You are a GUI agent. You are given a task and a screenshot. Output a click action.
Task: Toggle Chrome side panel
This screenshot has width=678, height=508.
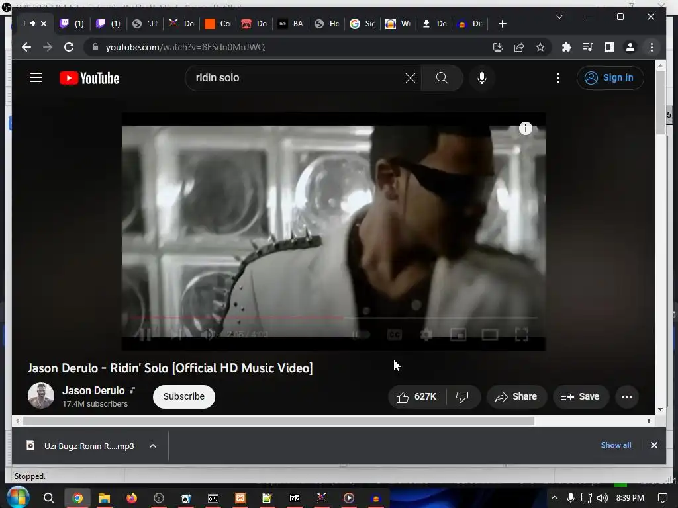coord(609,47)
